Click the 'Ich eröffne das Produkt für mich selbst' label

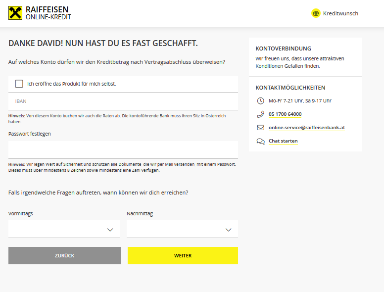71,84
